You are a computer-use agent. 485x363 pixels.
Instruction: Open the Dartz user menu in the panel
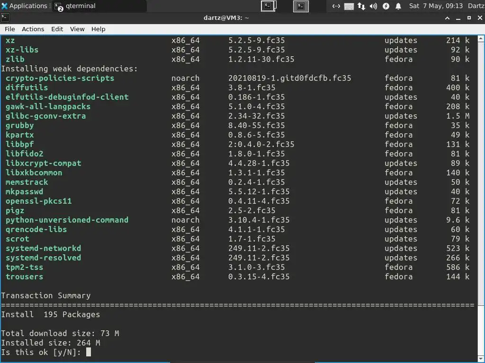[476, 6]
